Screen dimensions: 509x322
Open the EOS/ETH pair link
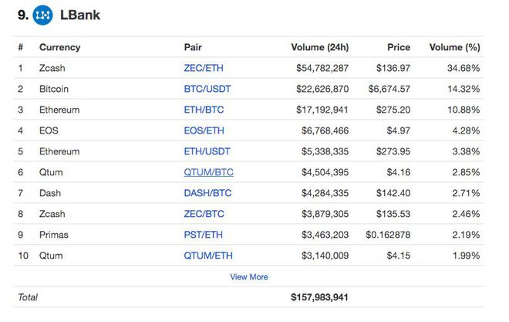click(204, 130)
